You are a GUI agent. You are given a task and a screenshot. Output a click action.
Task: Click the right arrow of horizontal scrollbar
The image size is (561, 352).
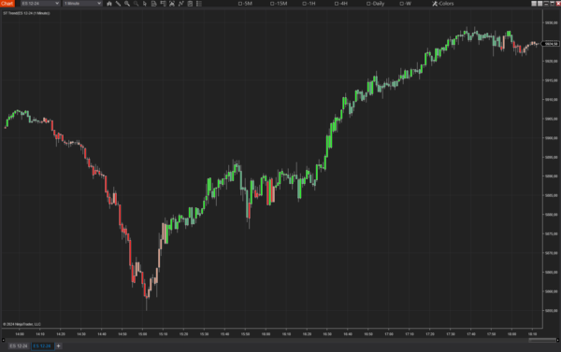point(558,340)
